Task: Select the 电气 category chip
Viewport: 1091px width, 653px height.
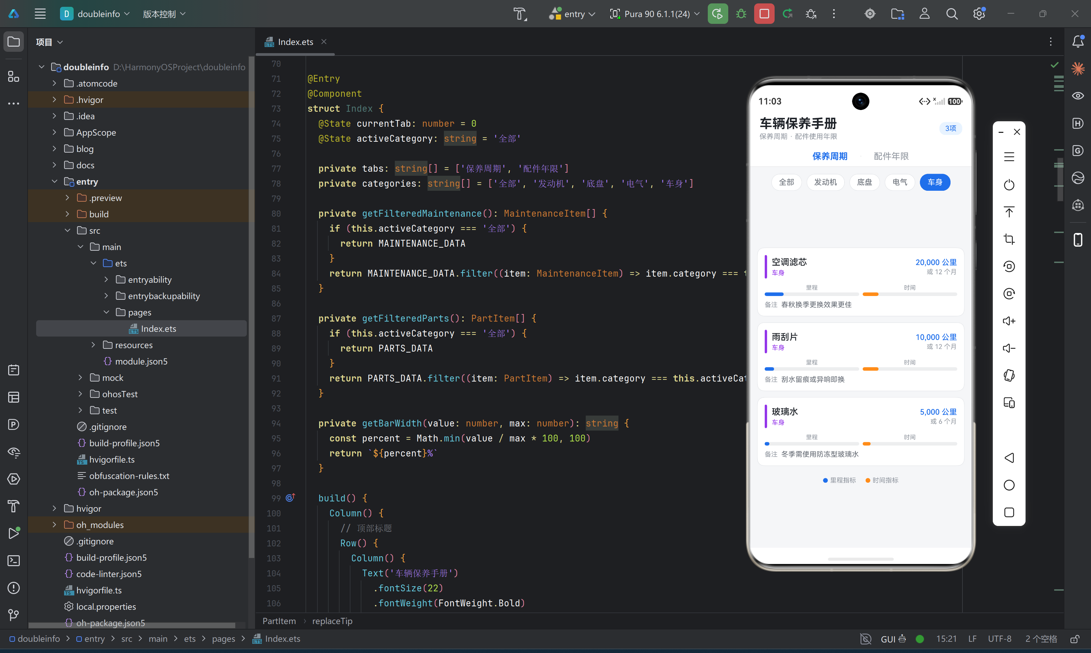Action: pos(899,182)
